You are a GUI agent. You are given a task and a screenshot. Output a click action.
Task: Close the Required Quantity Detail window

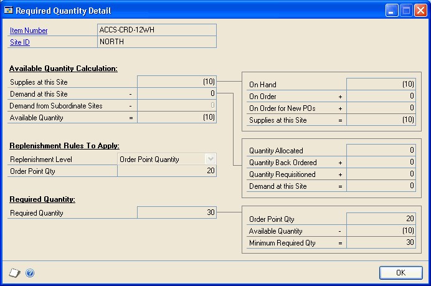coord(420,11)
